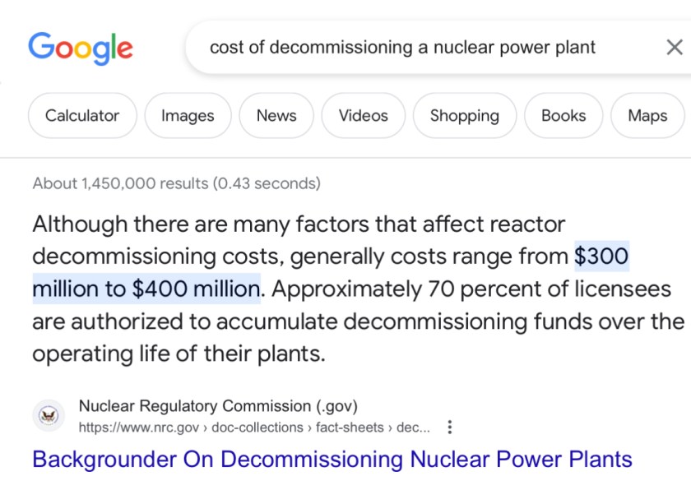Open the Calculator filter chip
This screenshot has height=490, width=691.
pos(81,116)
